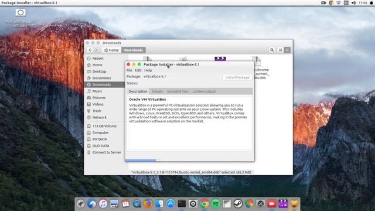Select Downloads in the sidebar
The width and height of the screenshot is (375, 211).
click(x=104, y=84)
